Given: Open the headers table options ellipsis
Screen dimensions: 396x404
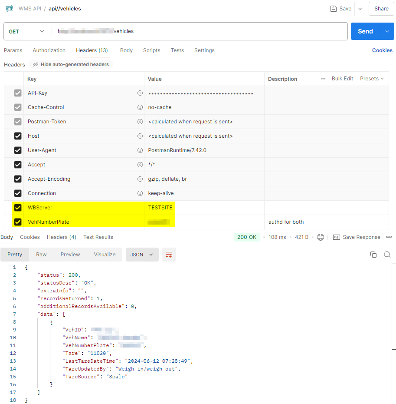Looking at the screenshot, I should click(323, 79).
